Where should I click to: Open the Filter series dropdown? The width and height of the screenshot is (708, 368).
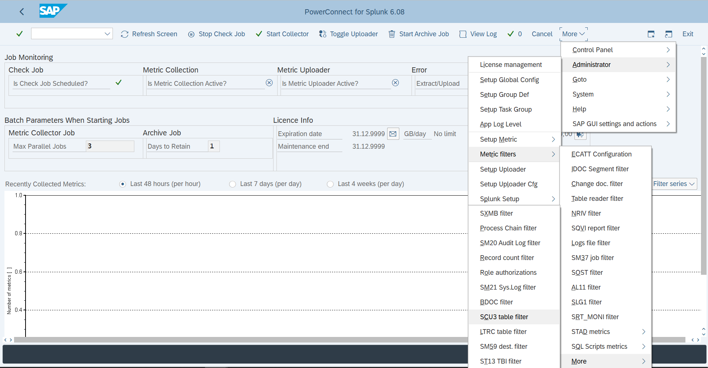coord(674,184)
